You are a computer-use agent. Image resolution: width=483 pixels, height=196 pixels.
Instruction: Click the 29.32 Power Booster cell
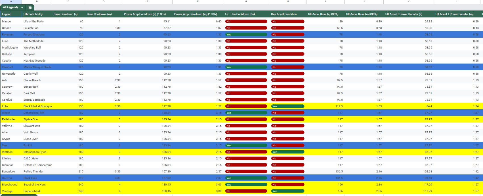coord(409,21)
